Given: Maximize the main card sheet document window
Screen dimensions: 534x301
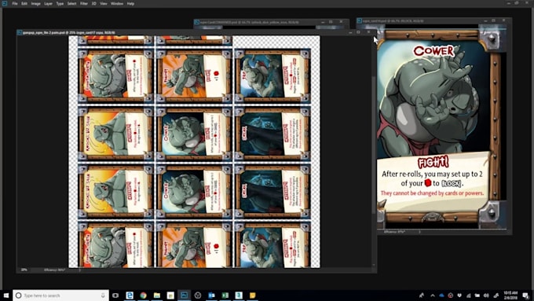Looking at the screenshot, I should click(x=358, y=32).
